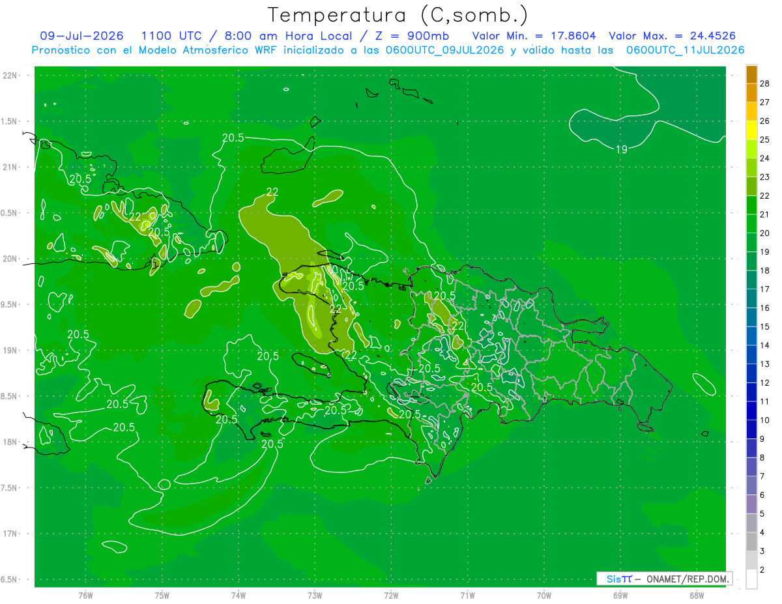Click "Valor Min. = 17.8604"

pyautogui.click(x=534, y=36)
